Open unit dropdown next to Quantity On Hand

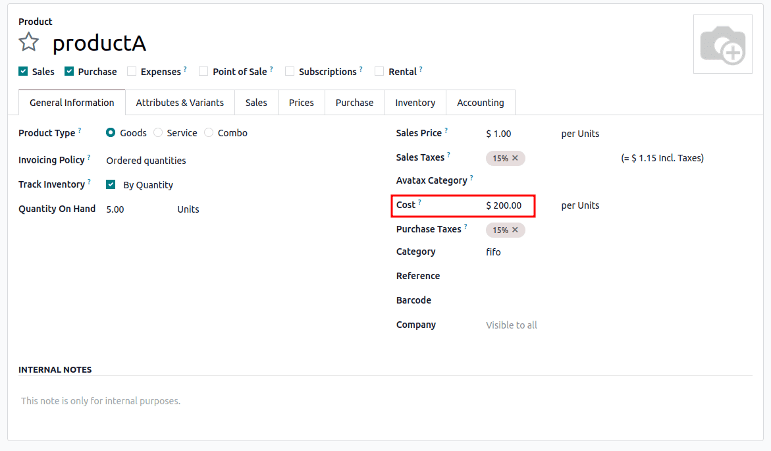188,209
